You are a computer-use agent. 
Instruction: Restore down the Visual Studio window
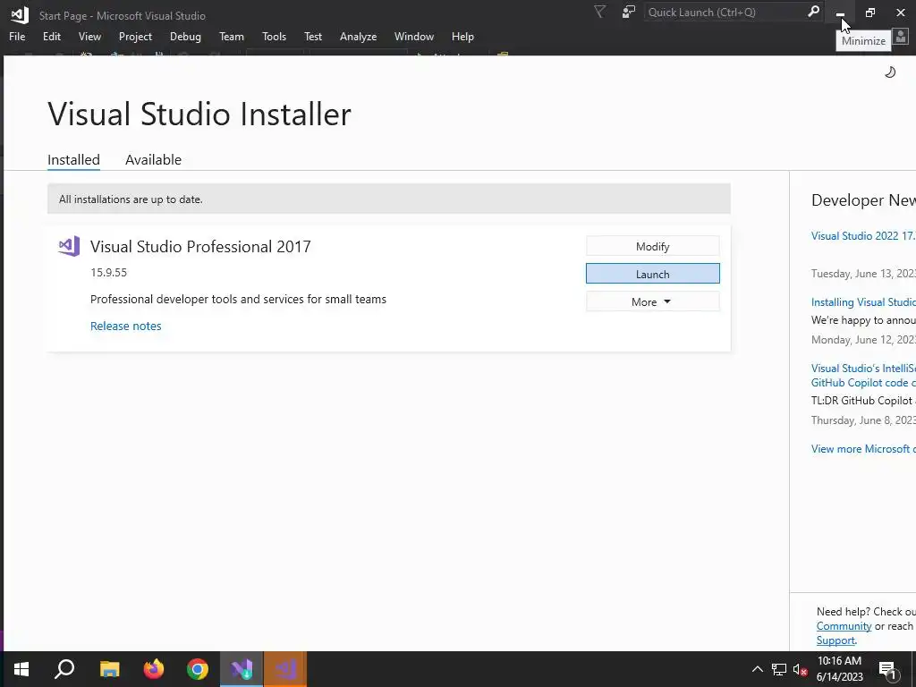(x=870, y=13)
